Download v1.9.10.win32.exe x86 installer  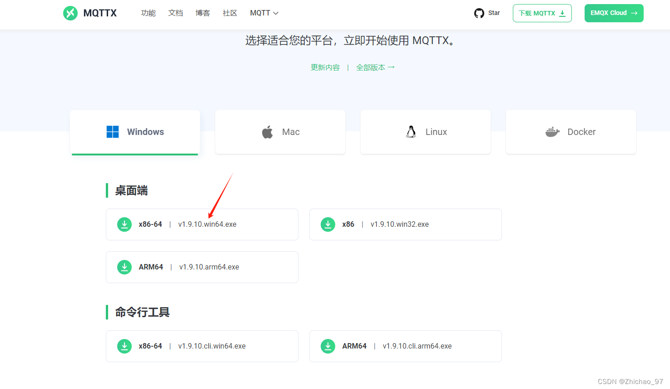click(x=406, y=224)
